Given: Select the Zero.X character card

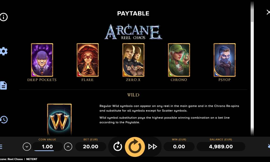Looking at the screenshot, I should click(x=133, y=60).
